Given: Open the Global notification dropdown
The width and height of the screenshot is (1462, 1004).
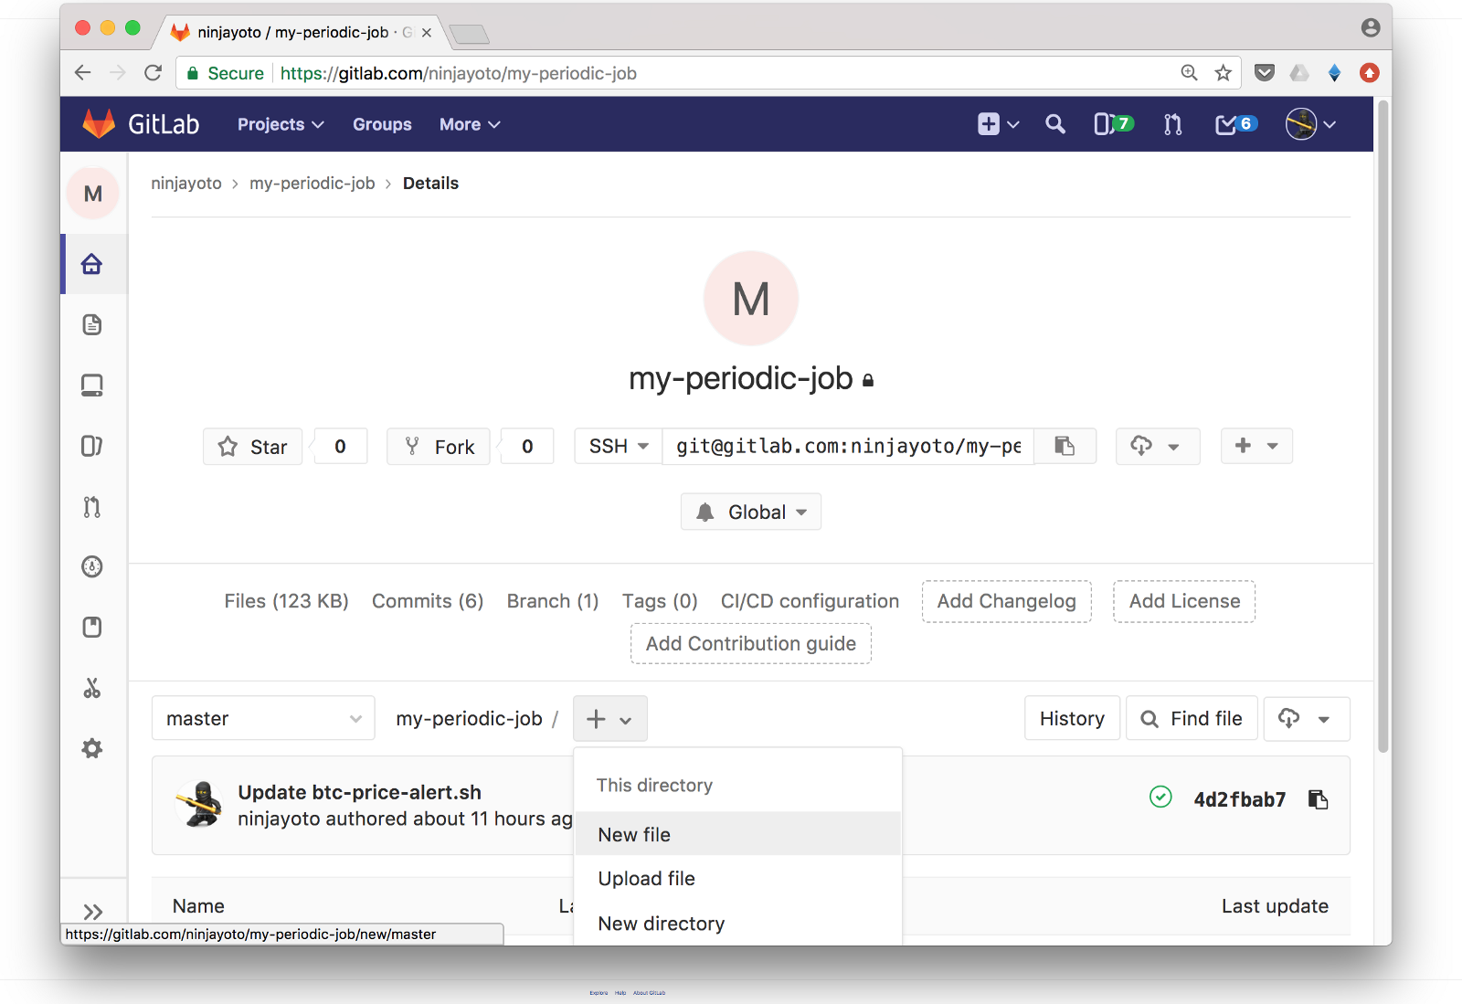Looking at the screenshot, I should click(751, 513).
